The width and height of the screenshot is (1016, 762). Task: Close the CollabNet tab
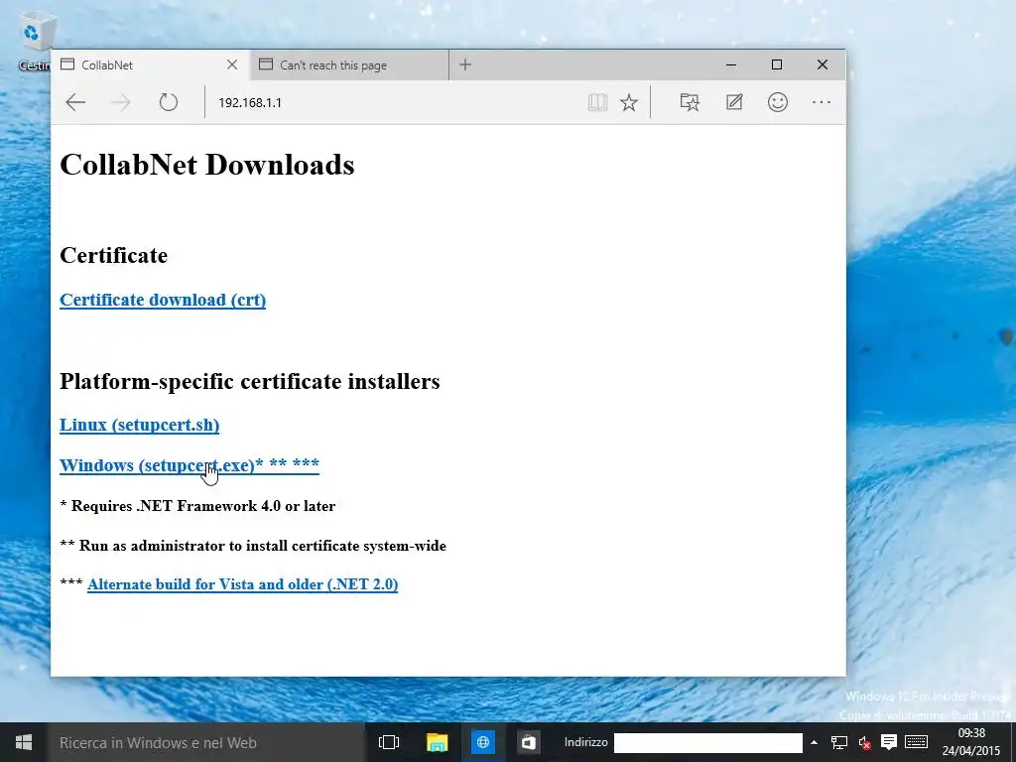(x=232, y=64)
